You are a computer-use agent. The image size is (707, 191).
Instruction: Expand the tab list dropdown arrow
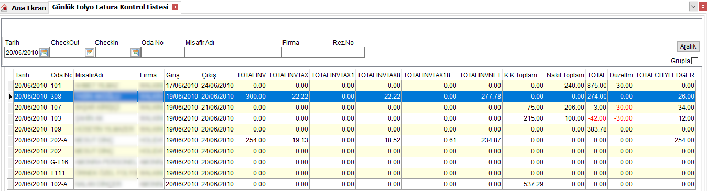(x=693, y=6)
